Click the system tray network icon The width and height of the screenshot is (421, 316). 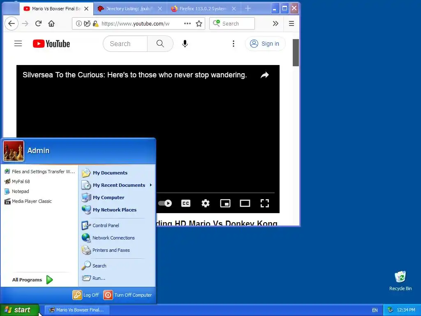[x=390, y=310]
